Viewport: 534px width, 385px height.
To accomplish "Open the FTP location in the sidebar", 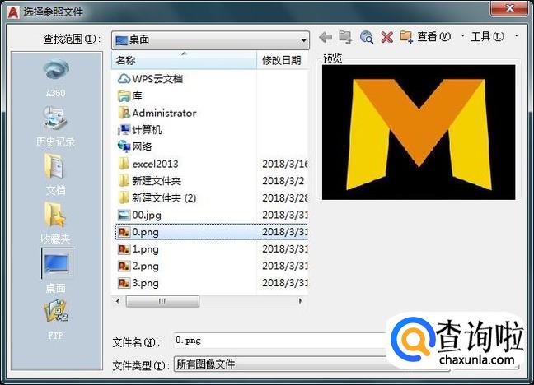I will coord(56,320).
